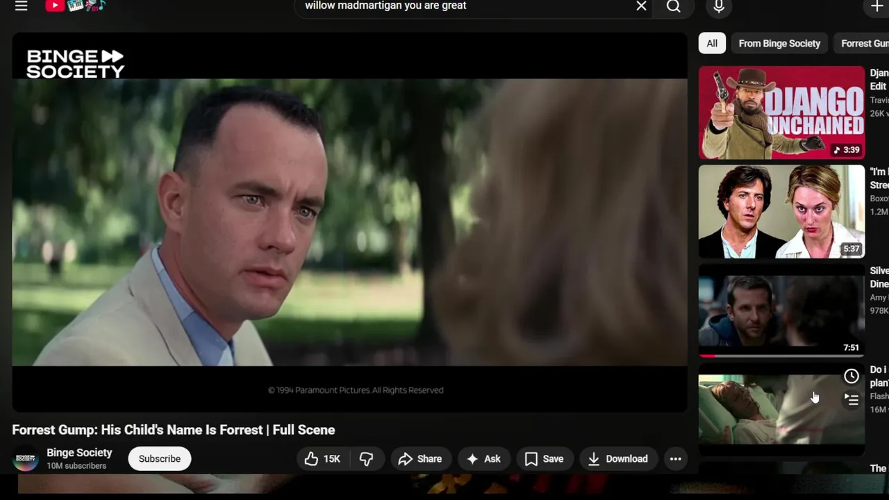Add hovered video to queue
The image size is (889, 500).
(851, 399)
